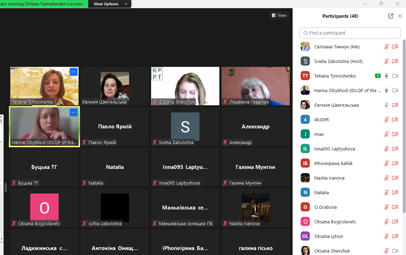Click the camera icon for Hanna Obykhod
Image resolution: width=406 pixels, height=255 pixels.
pyautogui.click(x=395, y=90)
